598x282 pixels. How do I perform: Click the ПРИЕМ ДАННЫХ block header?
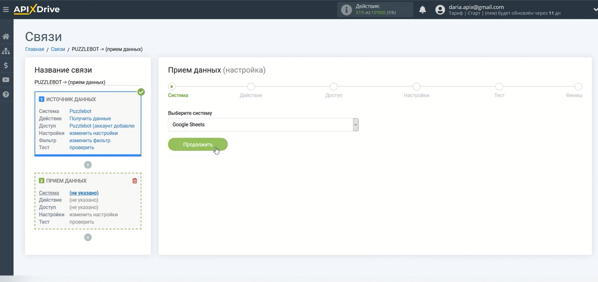click(x=66, y=181)
